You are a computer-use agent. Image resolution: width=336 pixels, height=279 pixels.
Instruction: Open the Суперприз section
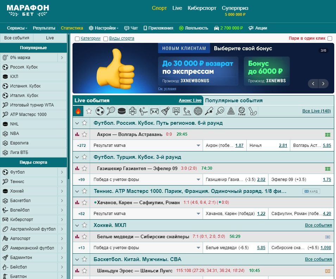click(x=235, y=11)
